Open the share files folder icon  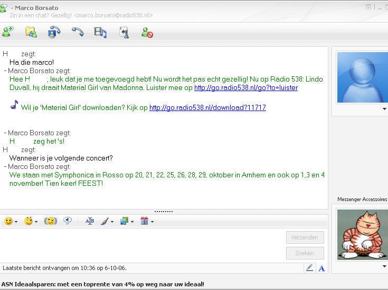[31, 32]
